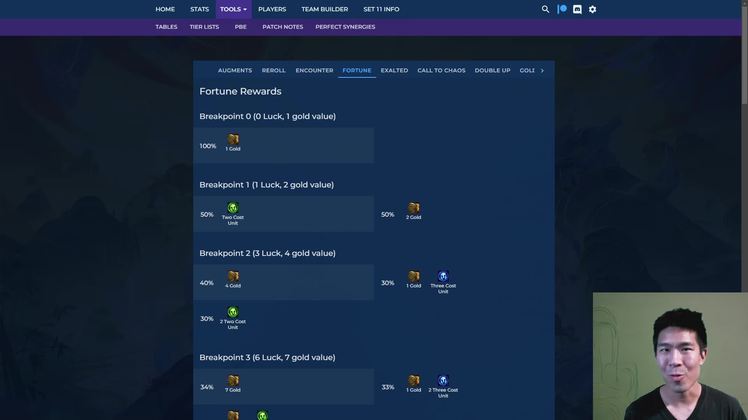The width and height of the screenshot is (748, 420).
Task: Open the settings gear icon
Action: click(593, 9)
